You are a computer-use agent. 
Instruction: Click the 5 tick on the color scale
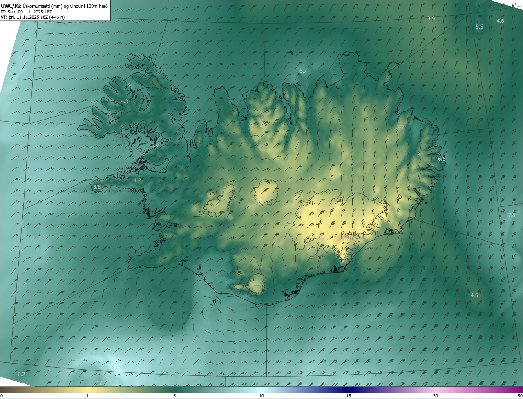pos(174,396)
